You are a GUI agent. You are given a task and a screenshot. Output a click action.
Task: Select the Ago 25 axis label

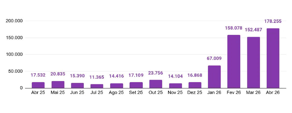pos(116,93)
